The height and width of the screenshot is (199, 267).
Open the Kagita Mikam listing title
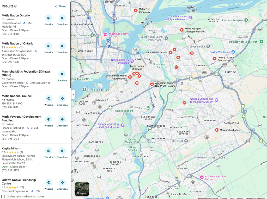(x=11, y=148)
